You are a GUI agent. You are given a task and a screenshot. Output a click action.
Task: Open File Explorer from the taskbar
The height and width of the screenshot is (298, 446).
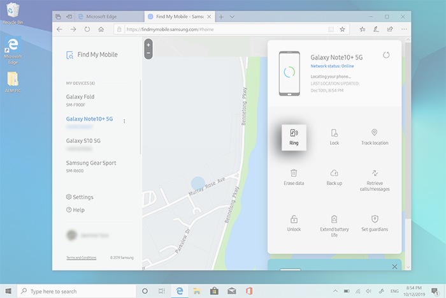tap(196, 291)
